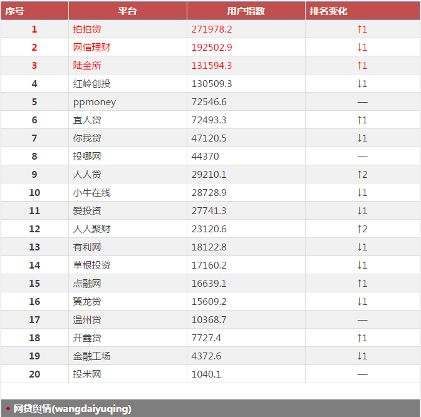Viewport: 421px width, 417px height.
Task: Select platform name 温州贷
Action: (x=87, y=319)
